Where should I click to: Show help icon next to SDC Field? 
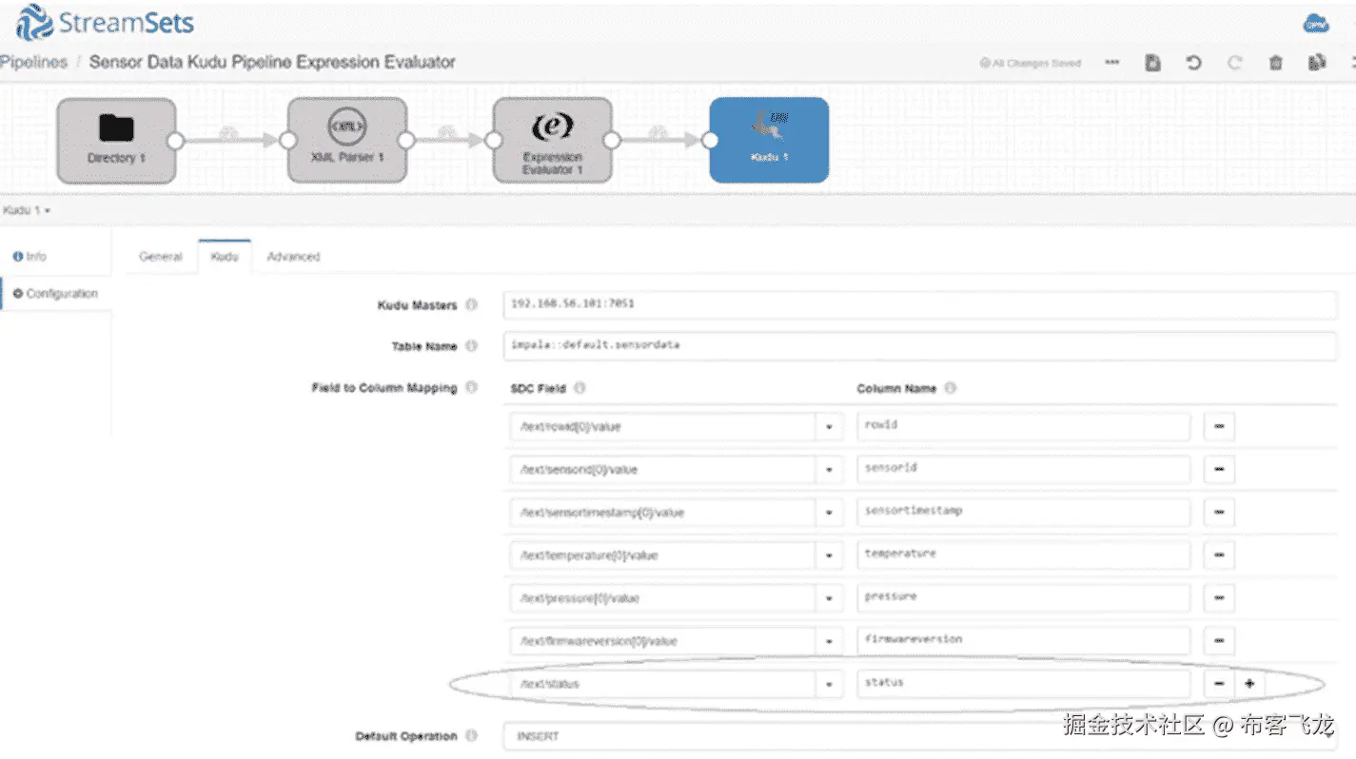pos(580,388)
